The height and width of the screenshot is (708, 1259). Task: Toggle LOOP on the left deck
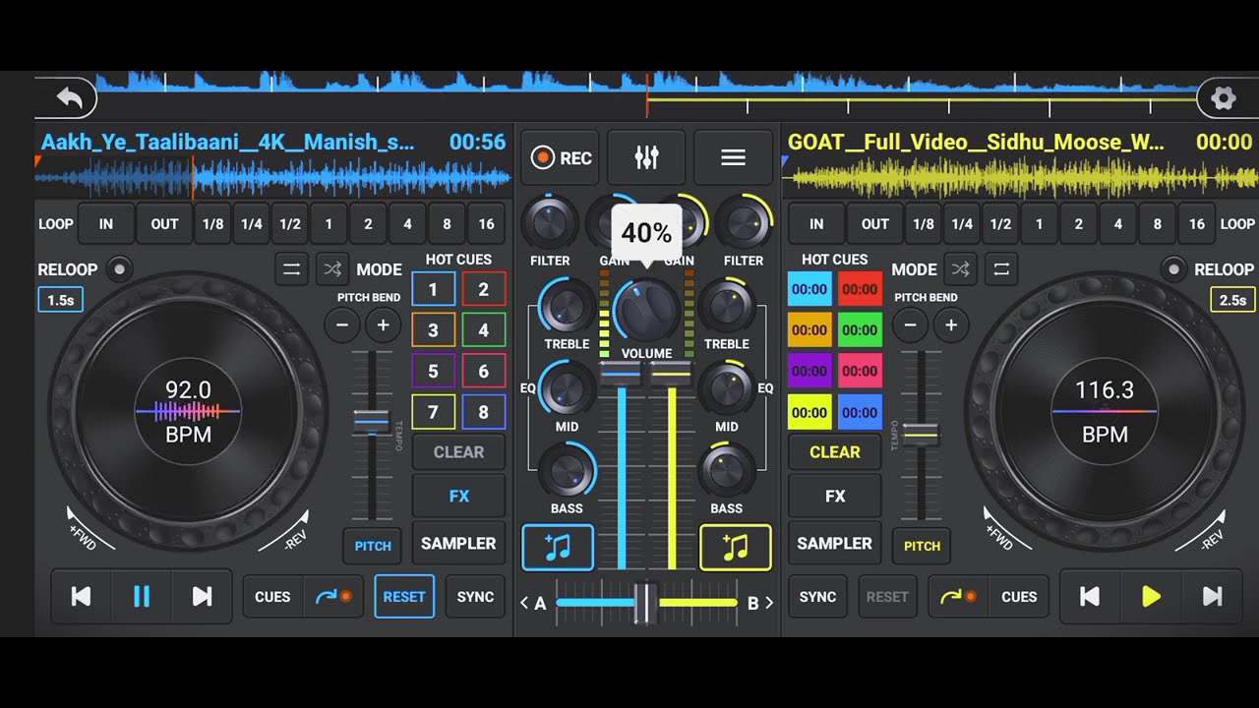[x=55, y=223]
